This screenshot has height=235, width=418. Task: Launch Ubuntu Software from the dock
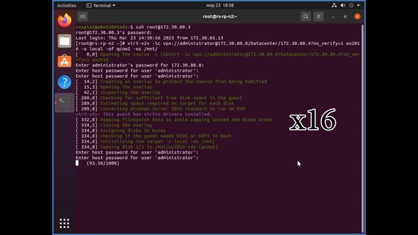pyautogui.click(x=65, y=61)
